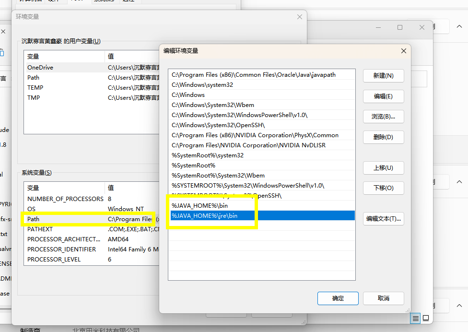The height and width of the screenshot is (332, 468).
Task: Select PROCESSOR_IDENTIFIER system variable
Action: [x=93, y=249]
